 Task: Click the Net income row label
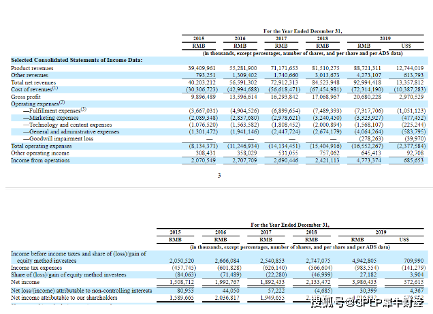[25, 281]
